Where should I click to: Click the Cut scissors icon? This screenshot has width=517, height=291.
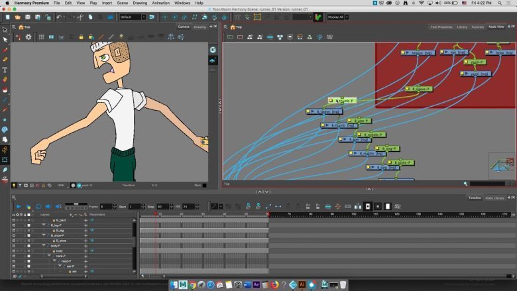80,17
